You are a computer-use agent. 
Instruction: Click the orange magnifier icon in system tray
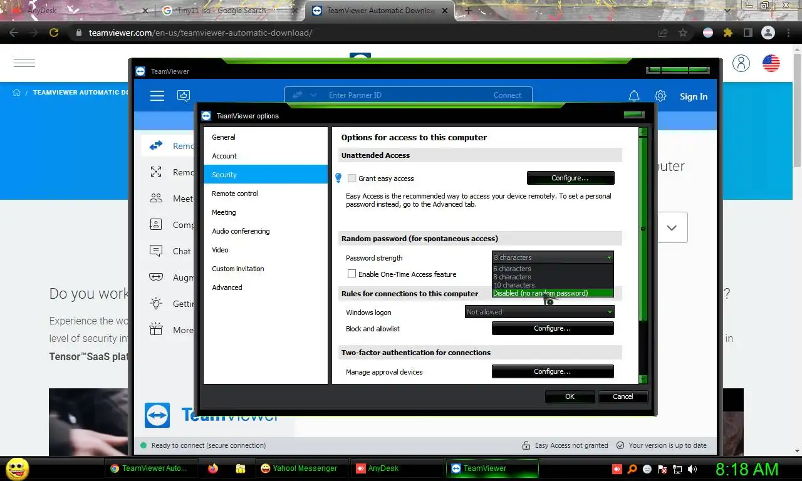[633, 468]
